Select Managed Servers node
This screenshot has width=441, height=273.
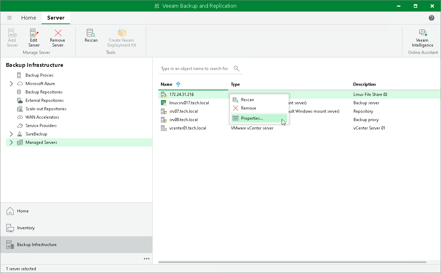[41, 142]
